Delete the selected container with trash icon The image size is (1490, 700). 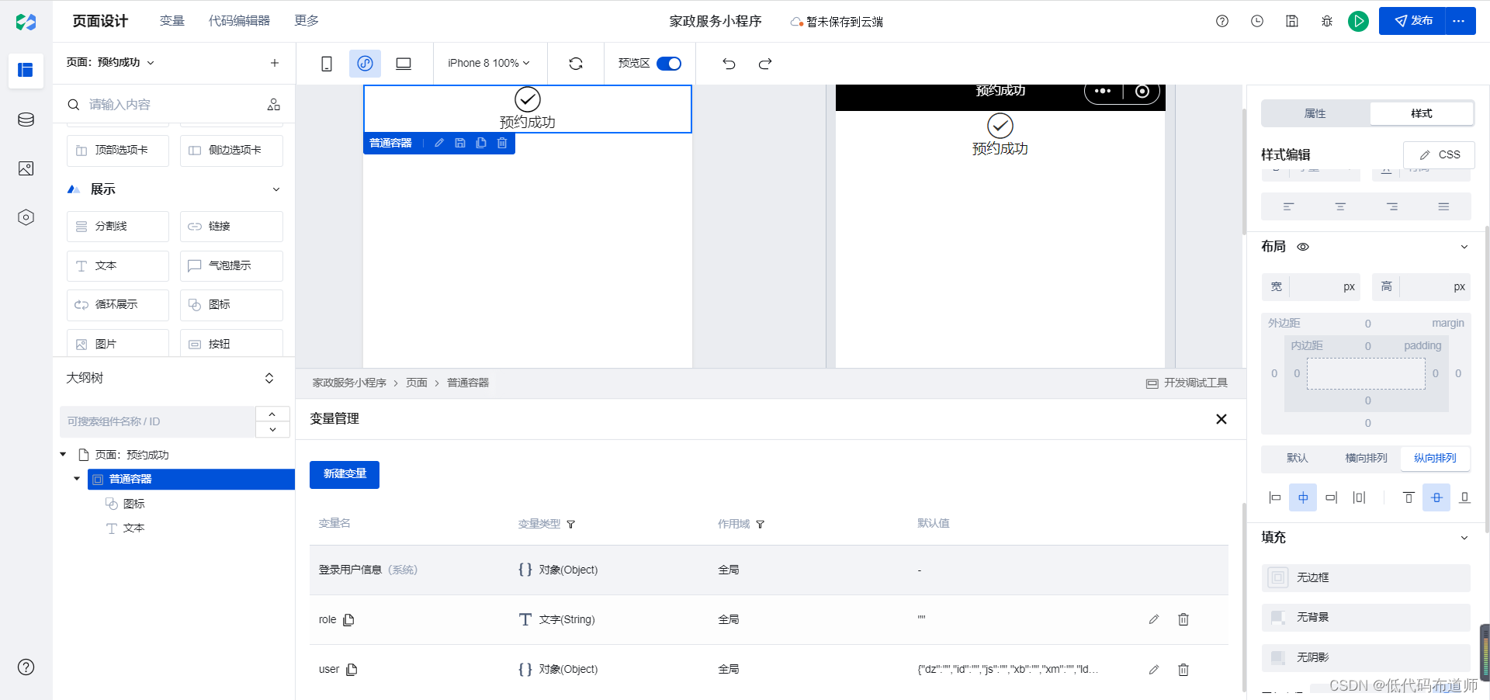click(502, 143)
